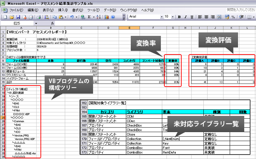This screenshot has height=159, width=256.
Task: Click the Sort Ascending icon
Action: click(x=98, y=17)
